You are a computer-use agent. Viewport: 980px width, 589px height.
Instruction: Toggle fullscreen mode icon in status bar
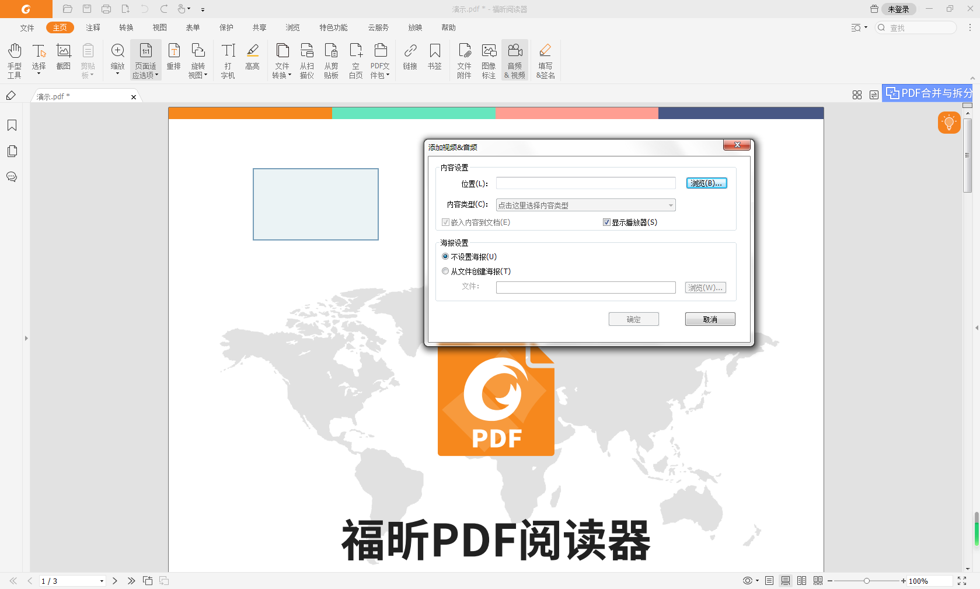tap(962, 581)
